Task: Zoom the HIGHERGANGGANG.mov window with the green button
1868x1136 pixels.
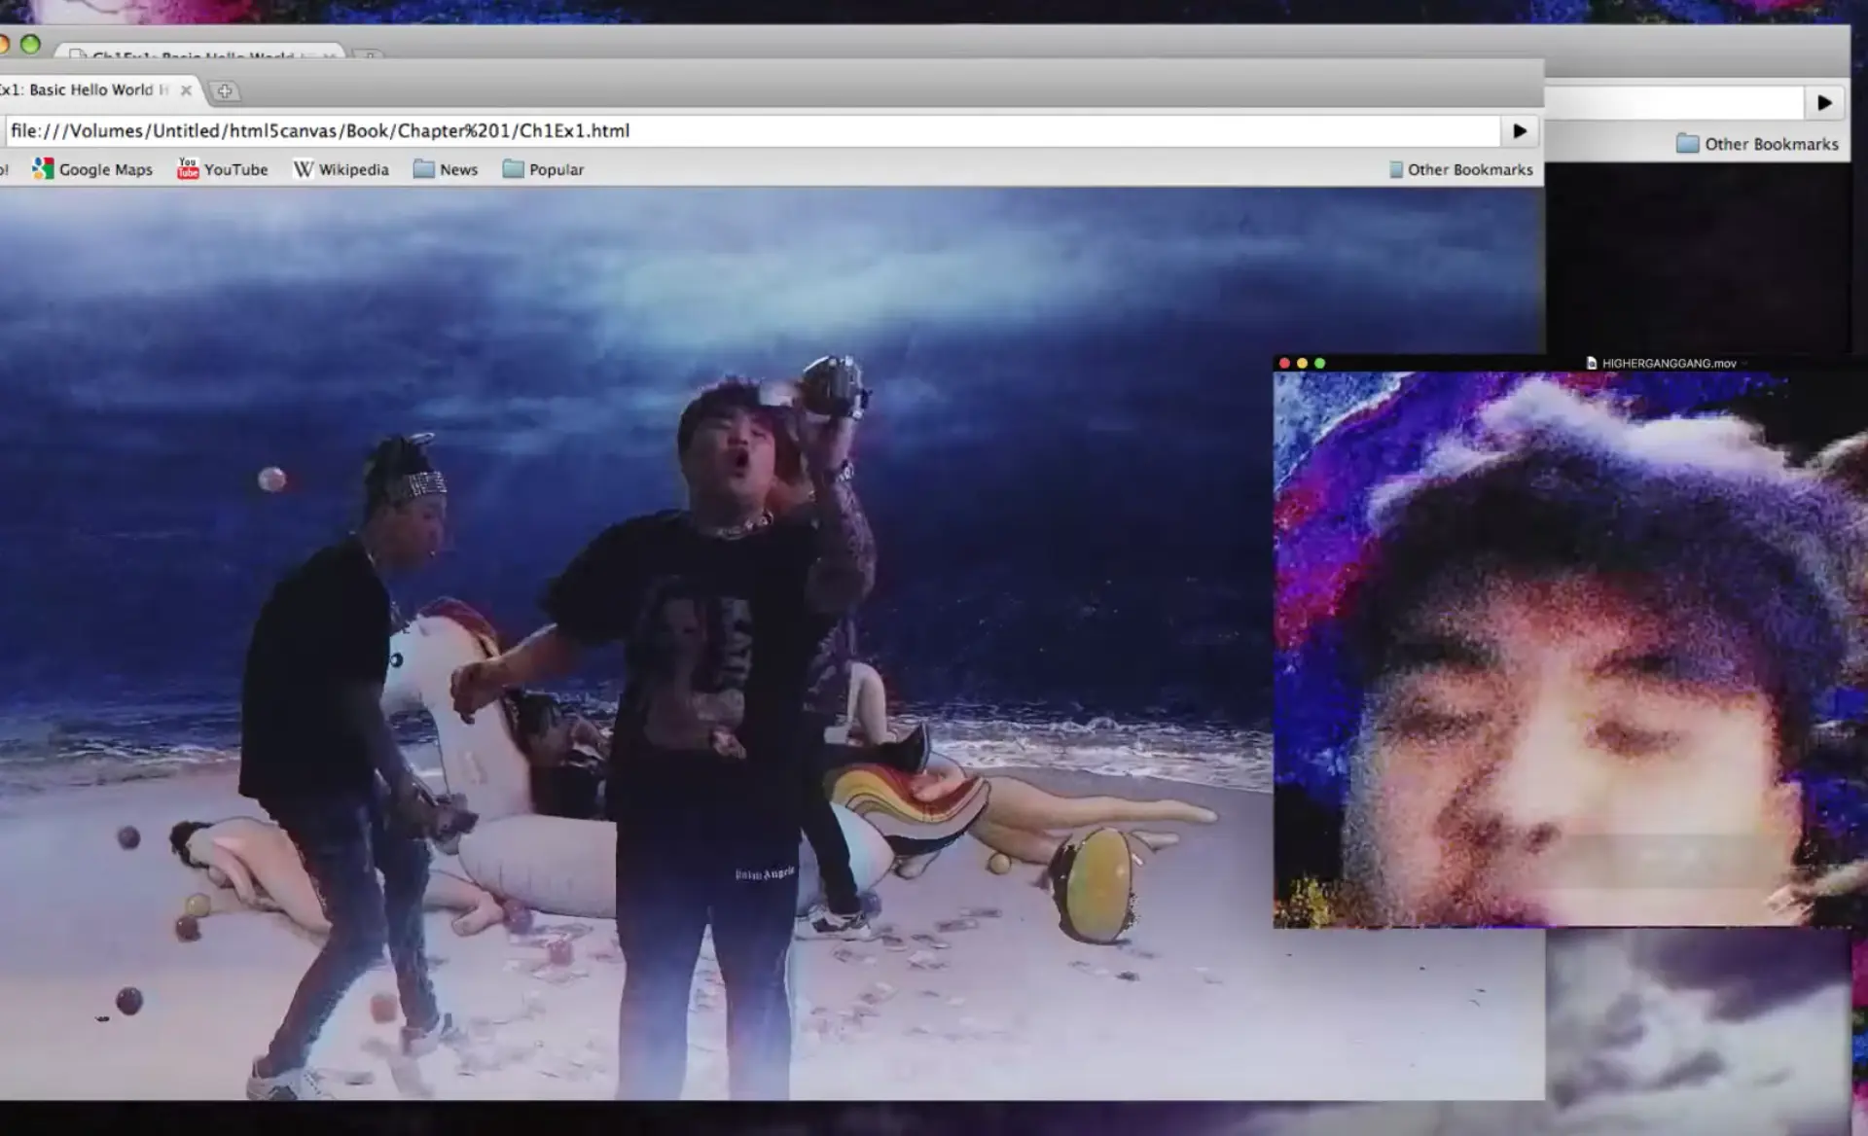Action: (1319, 363)
